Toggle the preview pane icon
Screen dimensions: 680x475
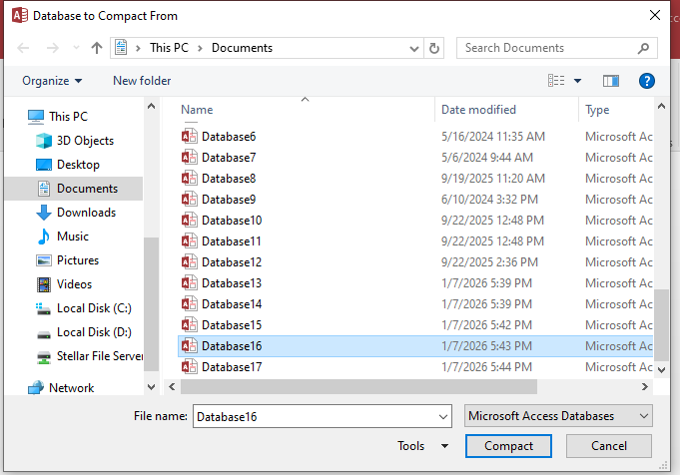611,81
